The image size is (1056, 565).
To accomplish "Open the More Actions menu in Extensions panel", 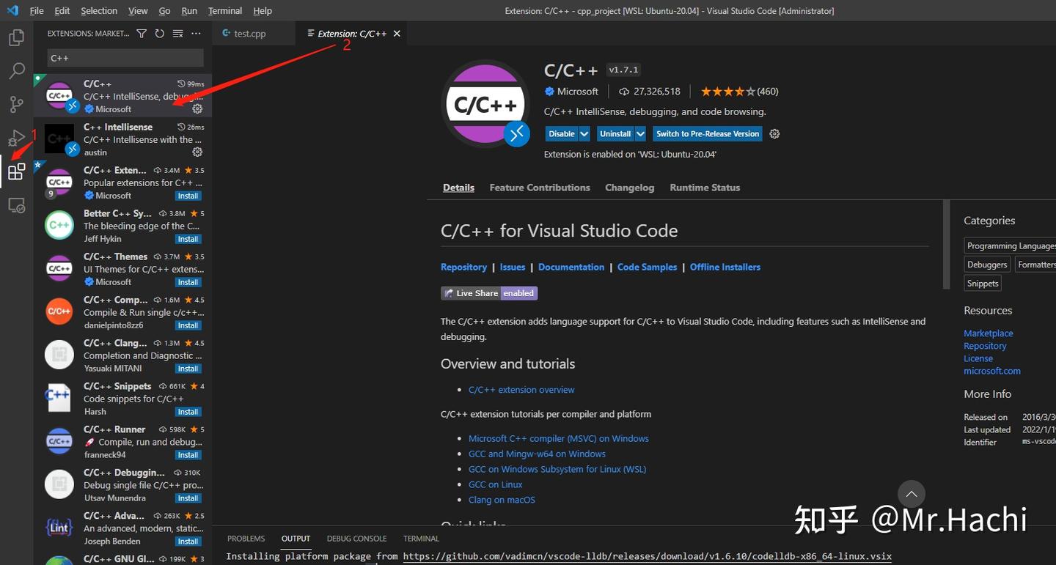I will point(195,32).
